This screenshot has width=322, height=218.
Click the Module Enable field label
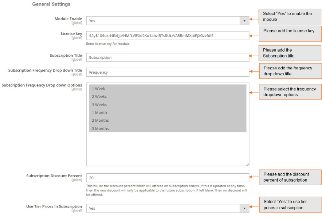coord(68,19)
